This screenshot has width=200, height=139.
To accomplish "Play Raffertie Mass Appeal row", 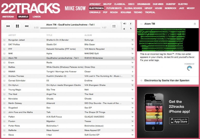I will coord(68,130).
